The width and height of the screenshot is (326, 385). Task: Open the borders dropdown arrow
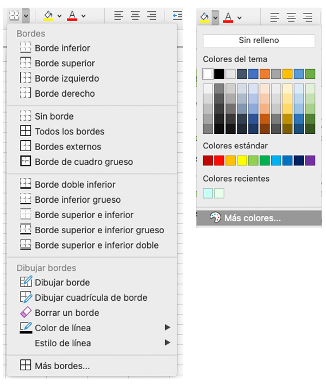(x=26, y=16)
